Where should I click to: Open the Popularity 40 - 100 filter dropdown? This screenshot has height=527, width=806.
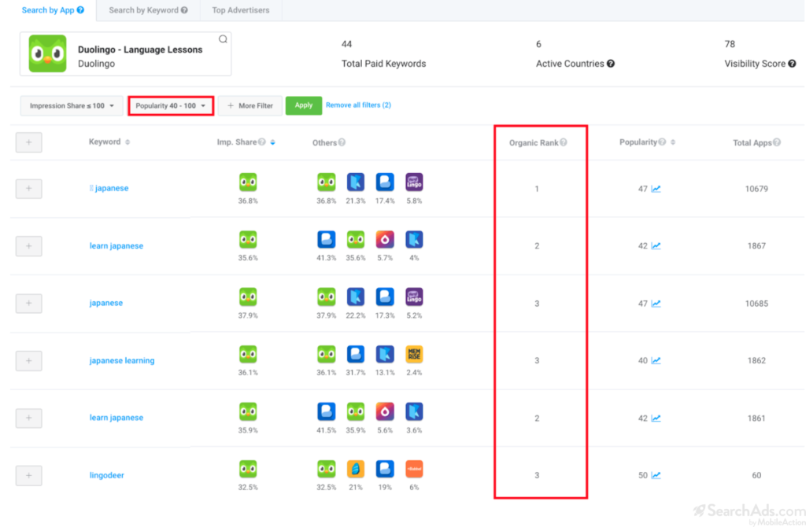171,105
